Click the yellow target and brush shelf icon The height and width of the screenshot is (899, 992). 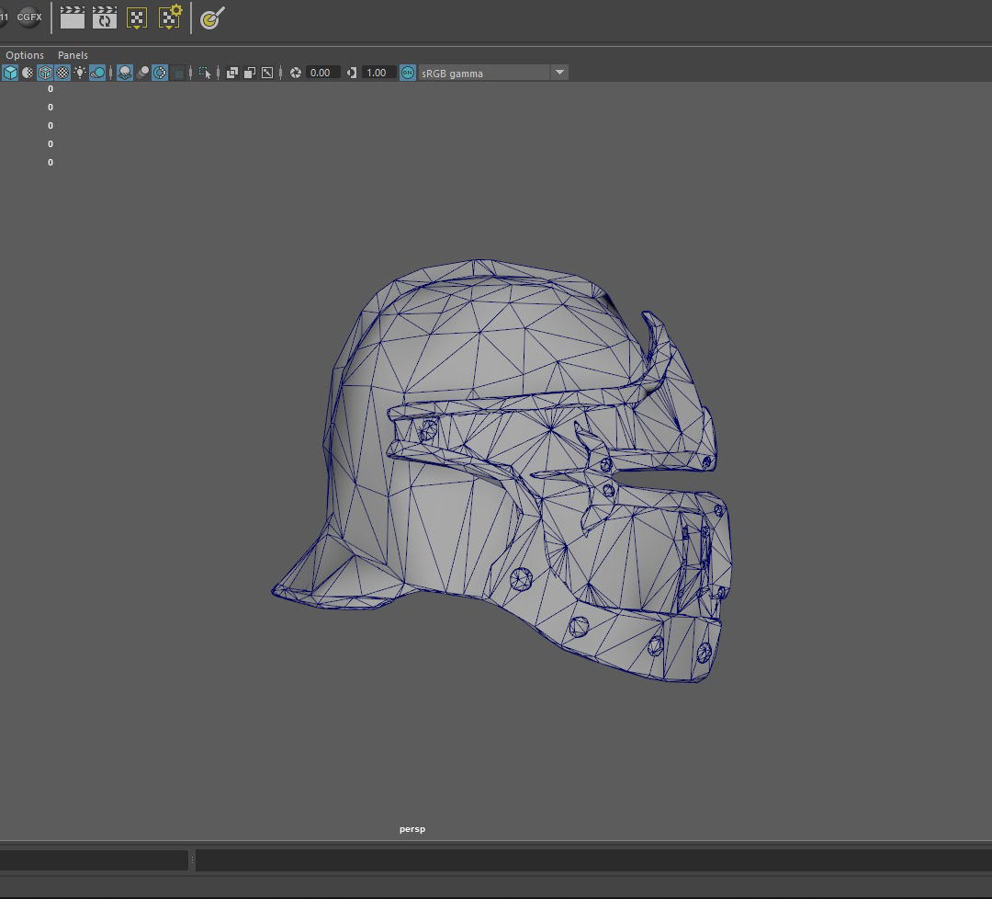(212, 17)
